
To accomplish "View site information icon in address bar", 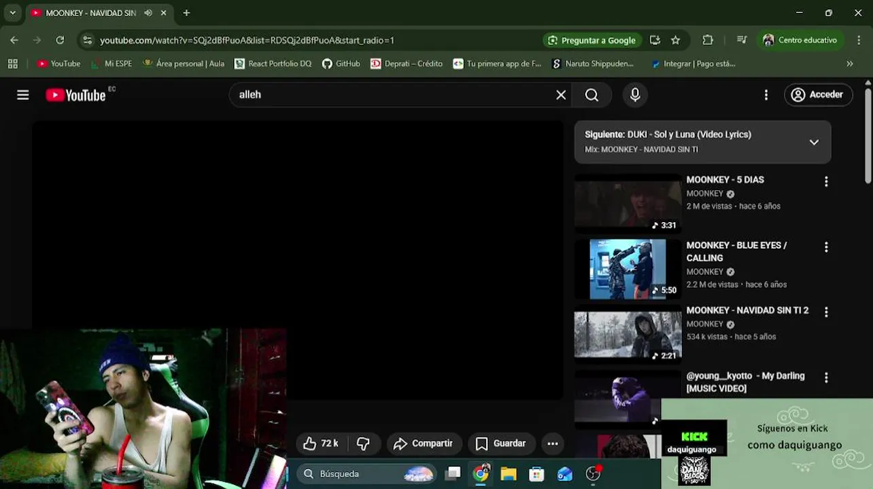I will click(x=87, y=40).
